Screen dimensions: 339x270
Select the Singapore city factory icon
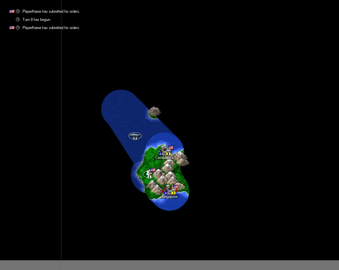pos(169,188)
